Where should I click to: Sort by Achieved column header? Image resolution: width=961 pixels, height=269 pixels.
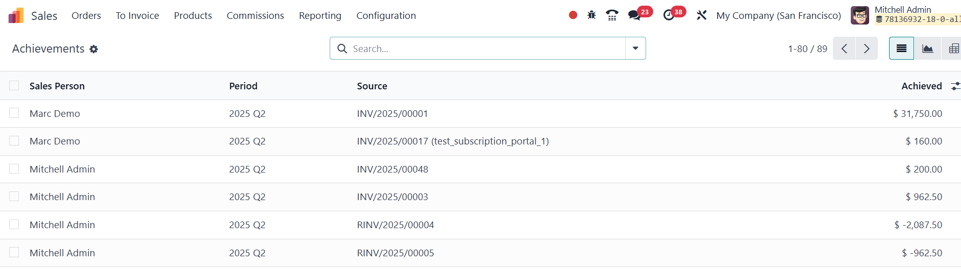[x=921, y=86]
